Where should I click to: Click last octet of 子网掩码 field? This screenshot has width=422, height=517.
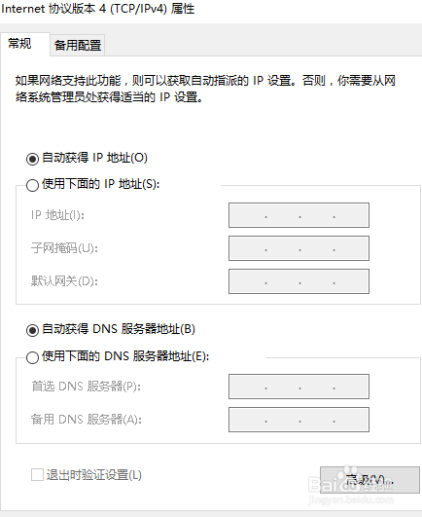click(x=351, y=248)
